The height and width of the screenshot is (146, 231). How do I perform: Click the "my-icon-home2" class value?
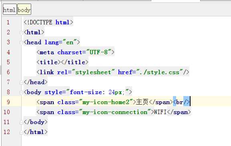(106, 102)
